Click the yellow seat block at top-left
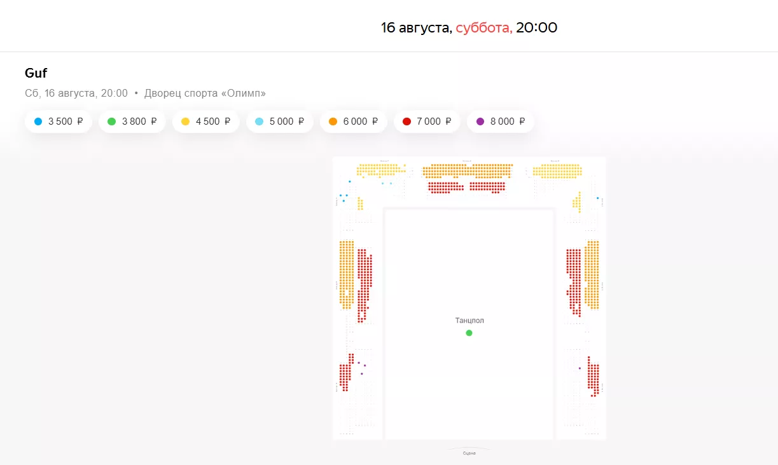 click(x=380, y=170)
